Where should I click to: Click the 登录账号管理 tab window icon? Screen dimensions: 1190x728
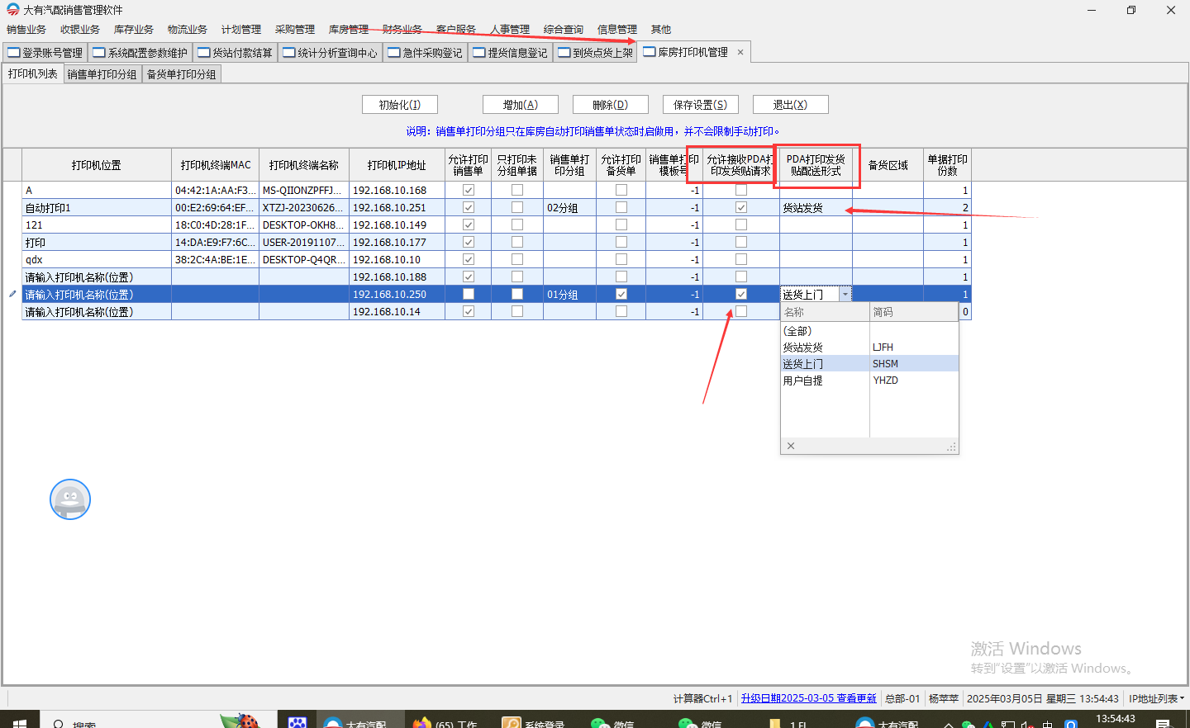click(14, 53)
